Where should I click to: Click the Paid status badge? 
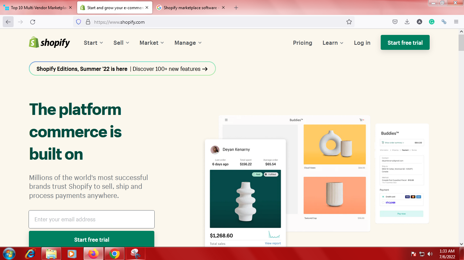(x=257, y=174)
